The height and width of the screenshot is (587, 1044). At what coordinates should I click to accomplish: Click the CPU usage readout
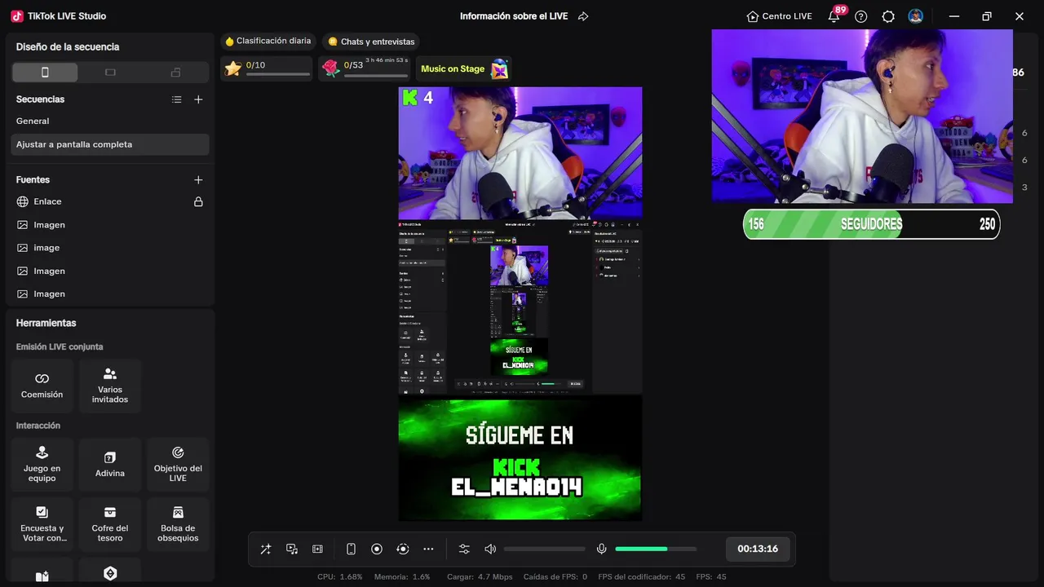coord(339,577)
